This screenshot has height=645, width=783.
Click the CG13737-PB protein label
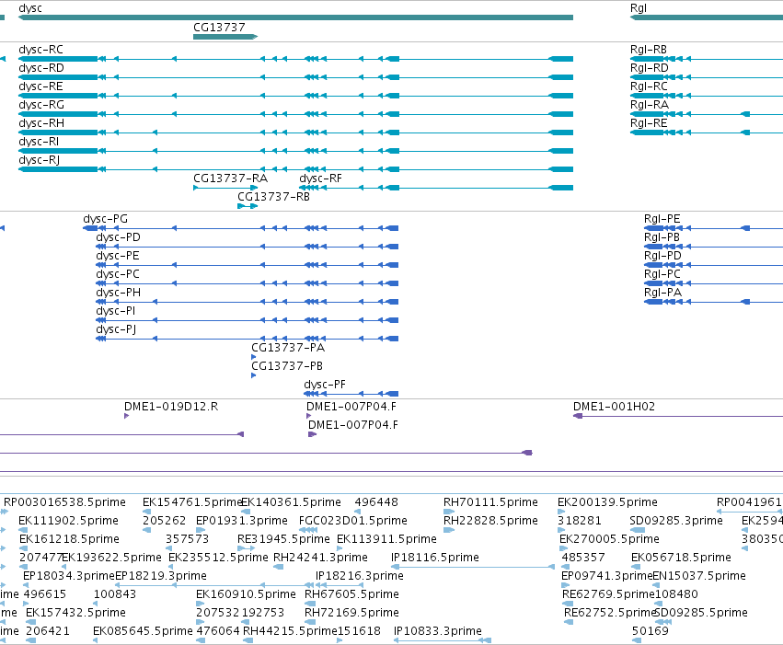[287, 366]
